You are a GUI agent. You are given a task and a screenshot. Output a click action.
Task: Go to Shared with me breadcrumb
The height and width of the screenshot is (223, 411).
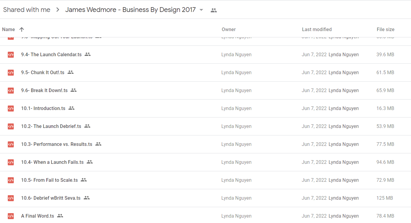click(27, 10)
